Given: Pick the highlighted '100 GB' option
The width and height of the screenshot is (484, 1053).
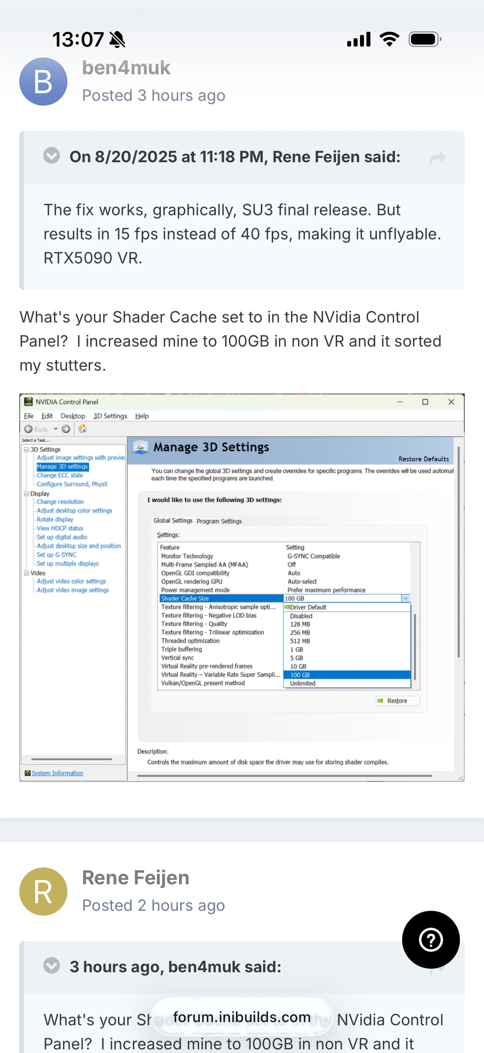Looking at the screenshot, I should pos(347,675).
